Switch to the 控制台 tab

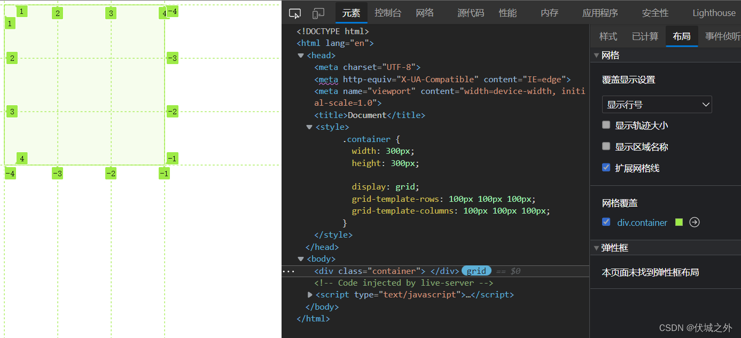(388, 13)
